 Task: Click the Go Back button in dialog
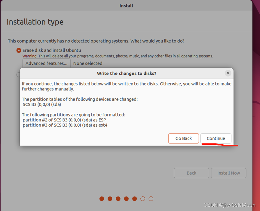183,138
